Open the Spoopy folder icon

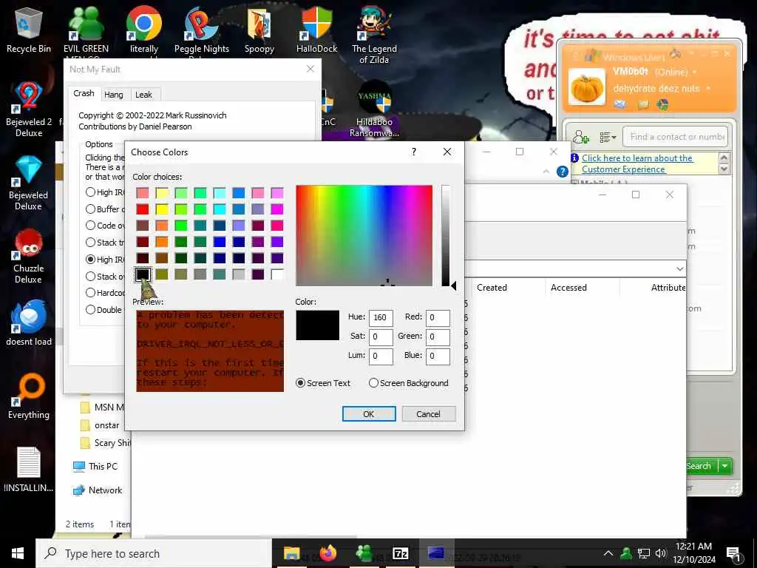259,30
